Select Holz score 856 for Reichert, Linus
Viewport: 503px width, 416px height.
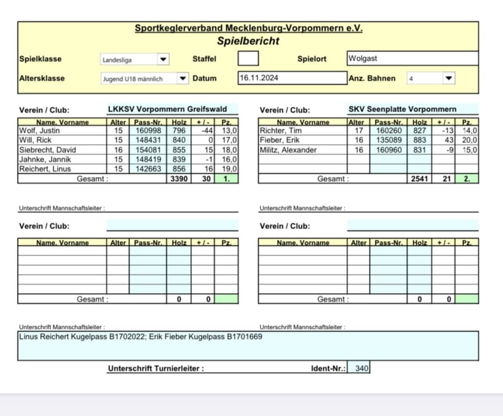(x=179, y=169)
